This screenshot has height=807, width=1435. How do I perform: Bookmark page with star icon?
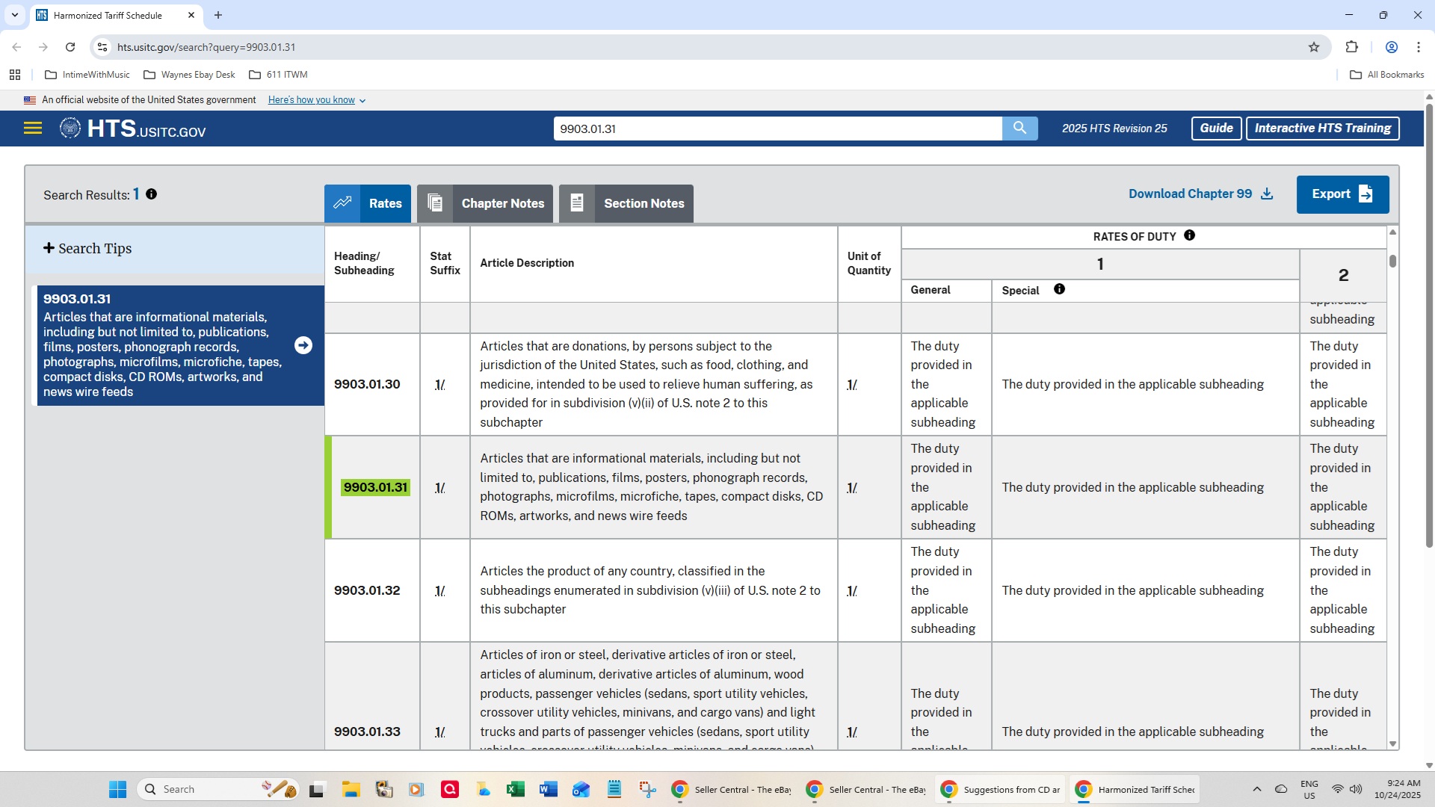point(1314,47)
